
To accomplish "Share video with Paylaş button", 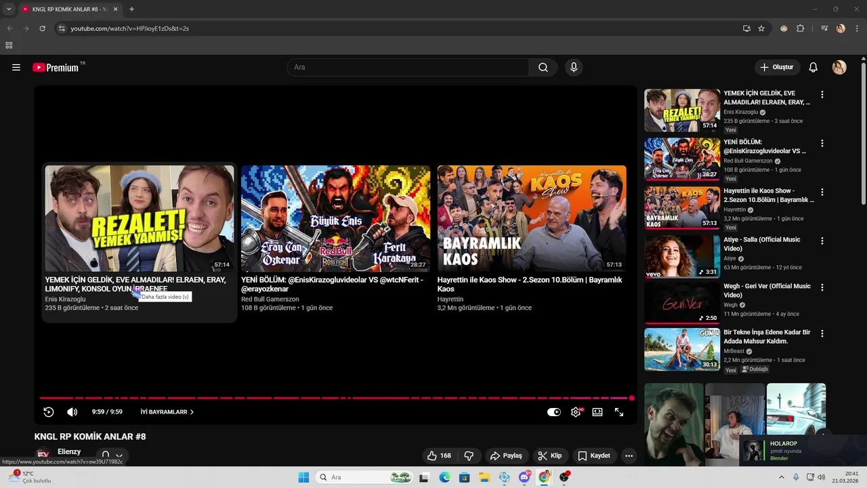I will click(506, 455).
